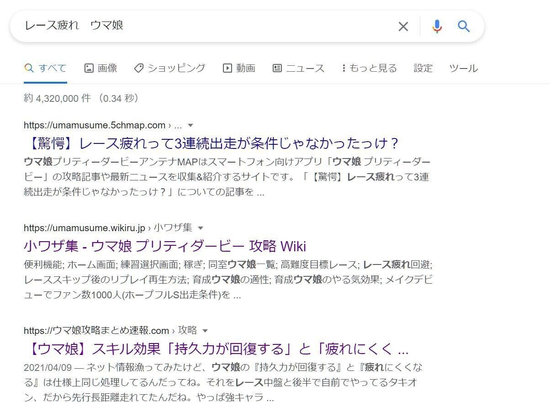Viewport: 550px width, 407px height.
Task: Click the ニュース newspaper icon
Action: point(278,68)
